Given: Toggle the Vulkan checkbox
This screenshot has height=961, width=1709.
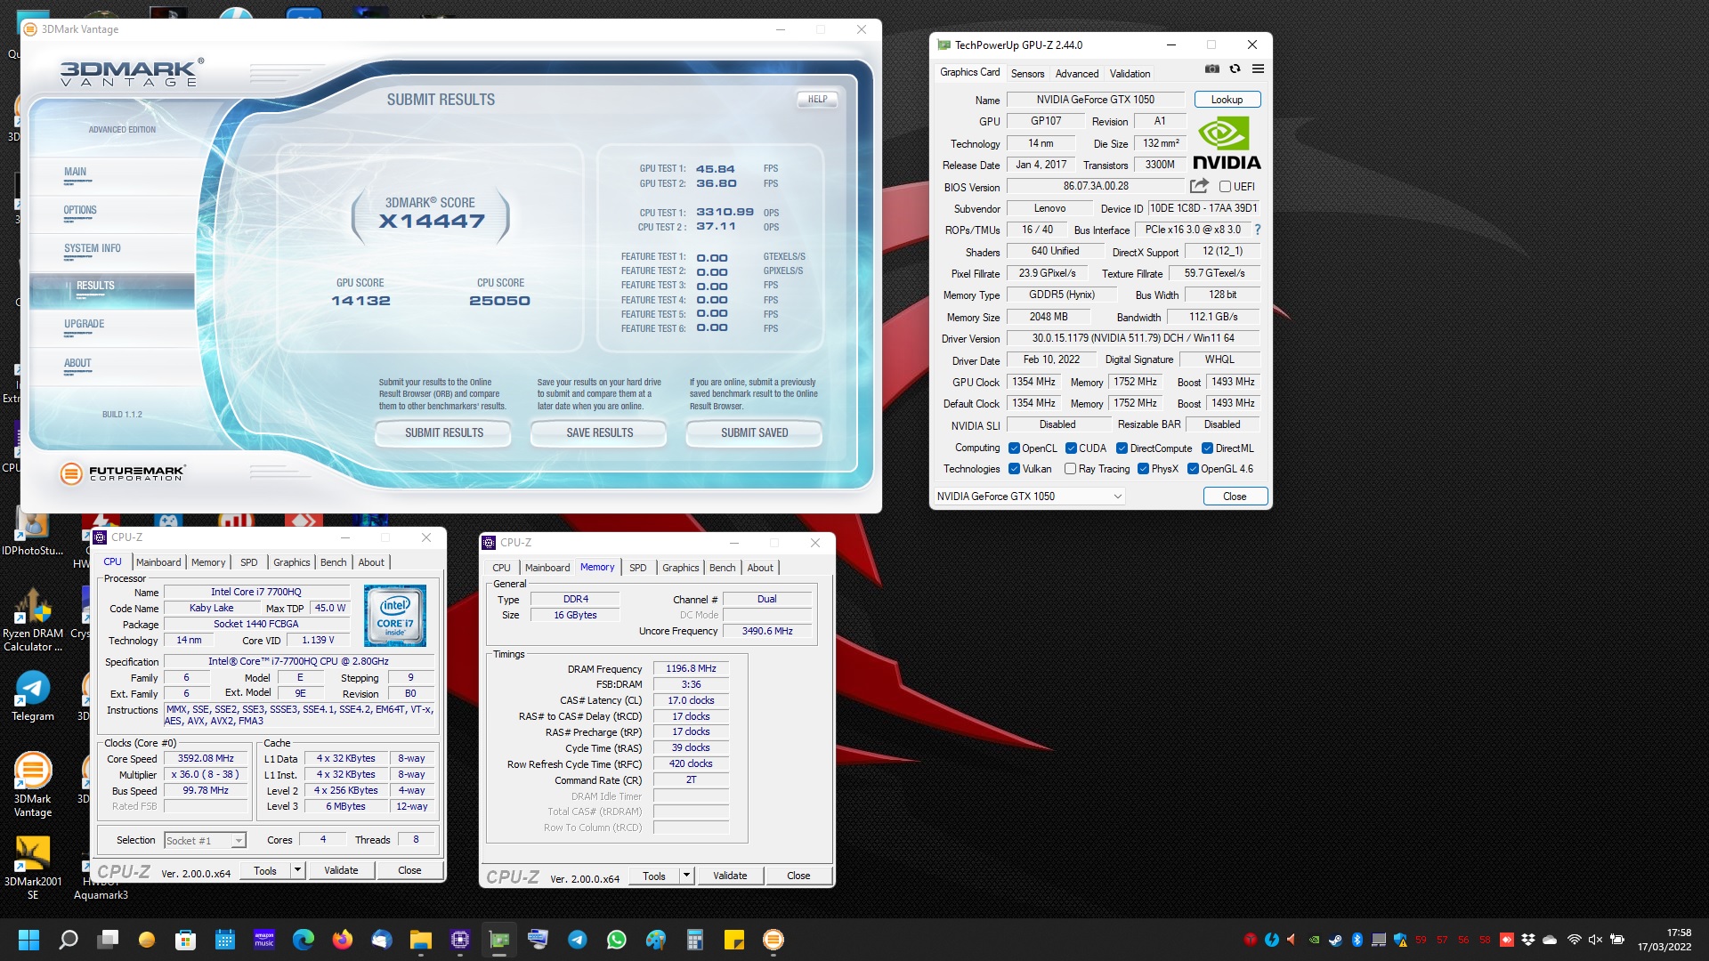Looking at the screenshot, I should tap(1014, 469).
